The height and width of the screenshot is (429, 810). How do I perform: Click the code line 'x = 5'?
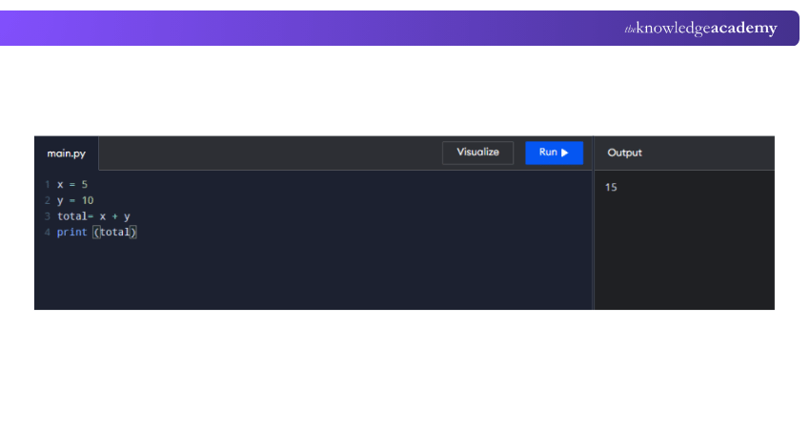point(72,185)
